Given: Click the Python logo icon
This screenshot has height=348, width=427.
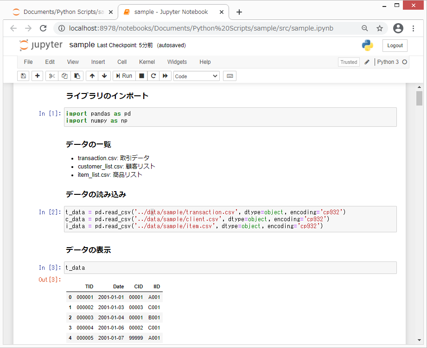Looking at the screenshot, I should pyautogui.click(x=367, y=45).
